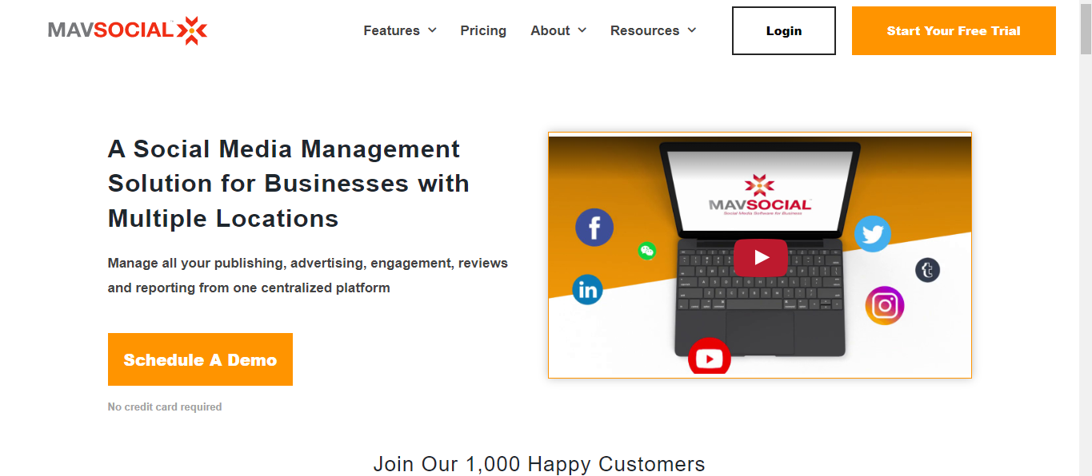This screenshot has width=1092, height=476.
Task: Click the Twitter bird icon in video
Action: coord(872,234)
